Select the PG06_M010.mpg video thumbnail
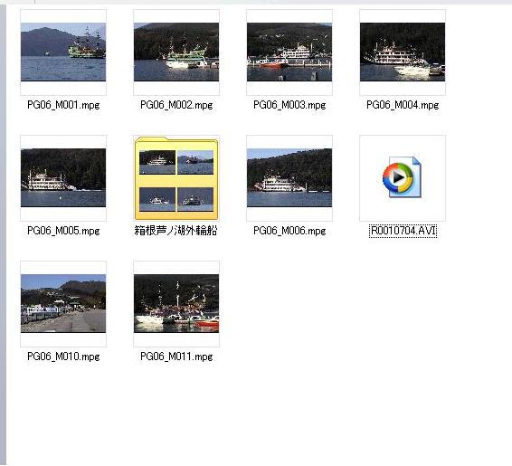The height and width of the screenshot is (466, 512). pos(63,303)
